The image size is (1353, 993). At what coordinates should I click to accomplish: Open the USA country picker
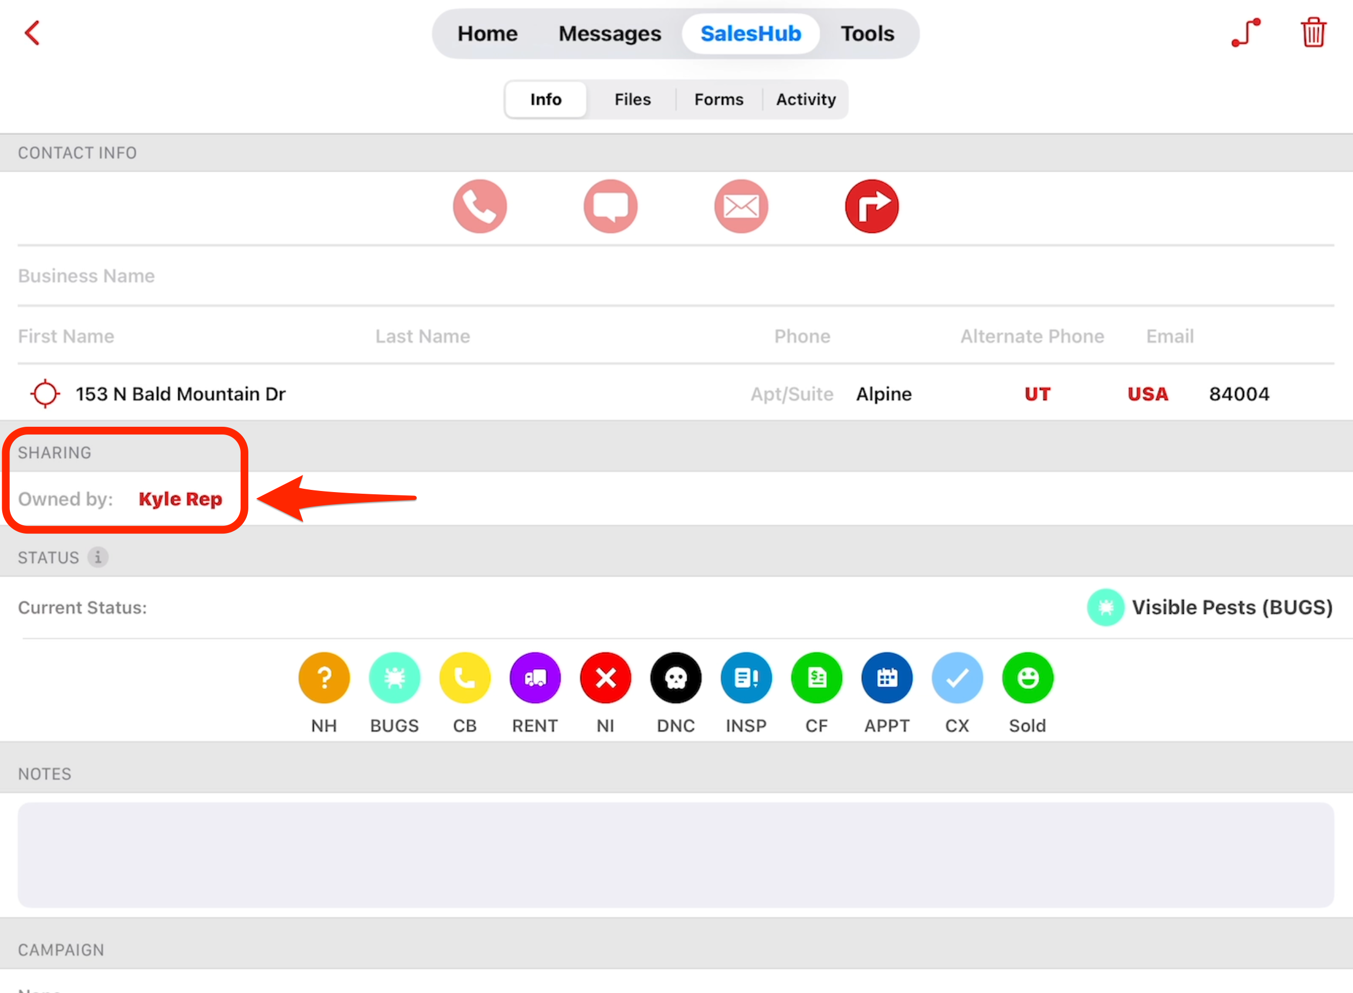pos(1147,394)
